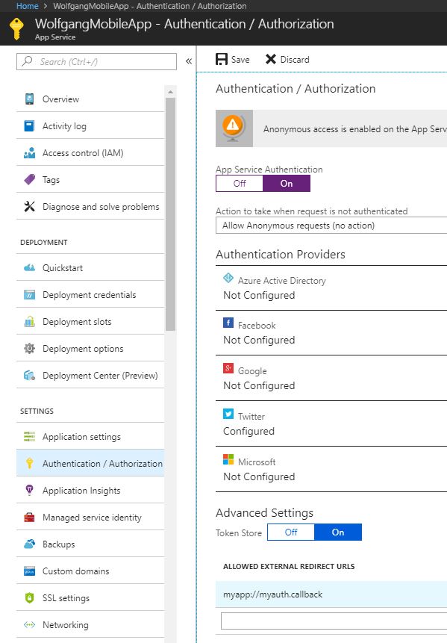
Task: Save the authentication configuration
Action: 231,59
